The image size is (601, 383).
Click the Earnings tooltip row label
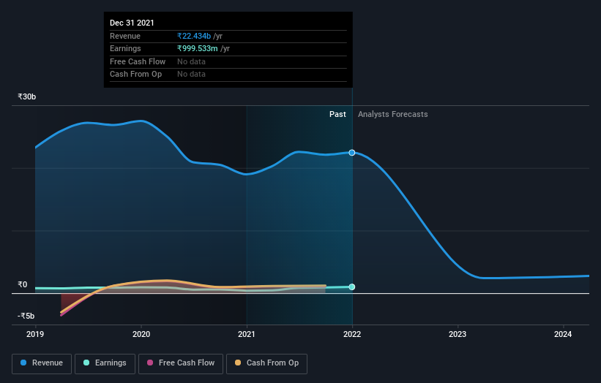(125, 48)
